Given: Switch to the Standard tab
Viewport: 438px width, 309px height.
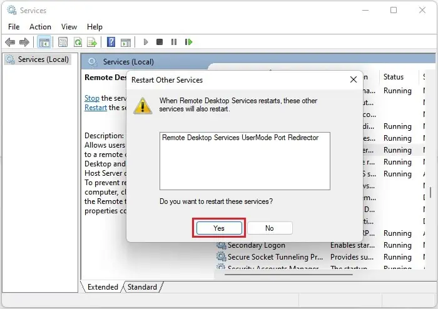Looking at the screenshot, I should tap(142, 287).
